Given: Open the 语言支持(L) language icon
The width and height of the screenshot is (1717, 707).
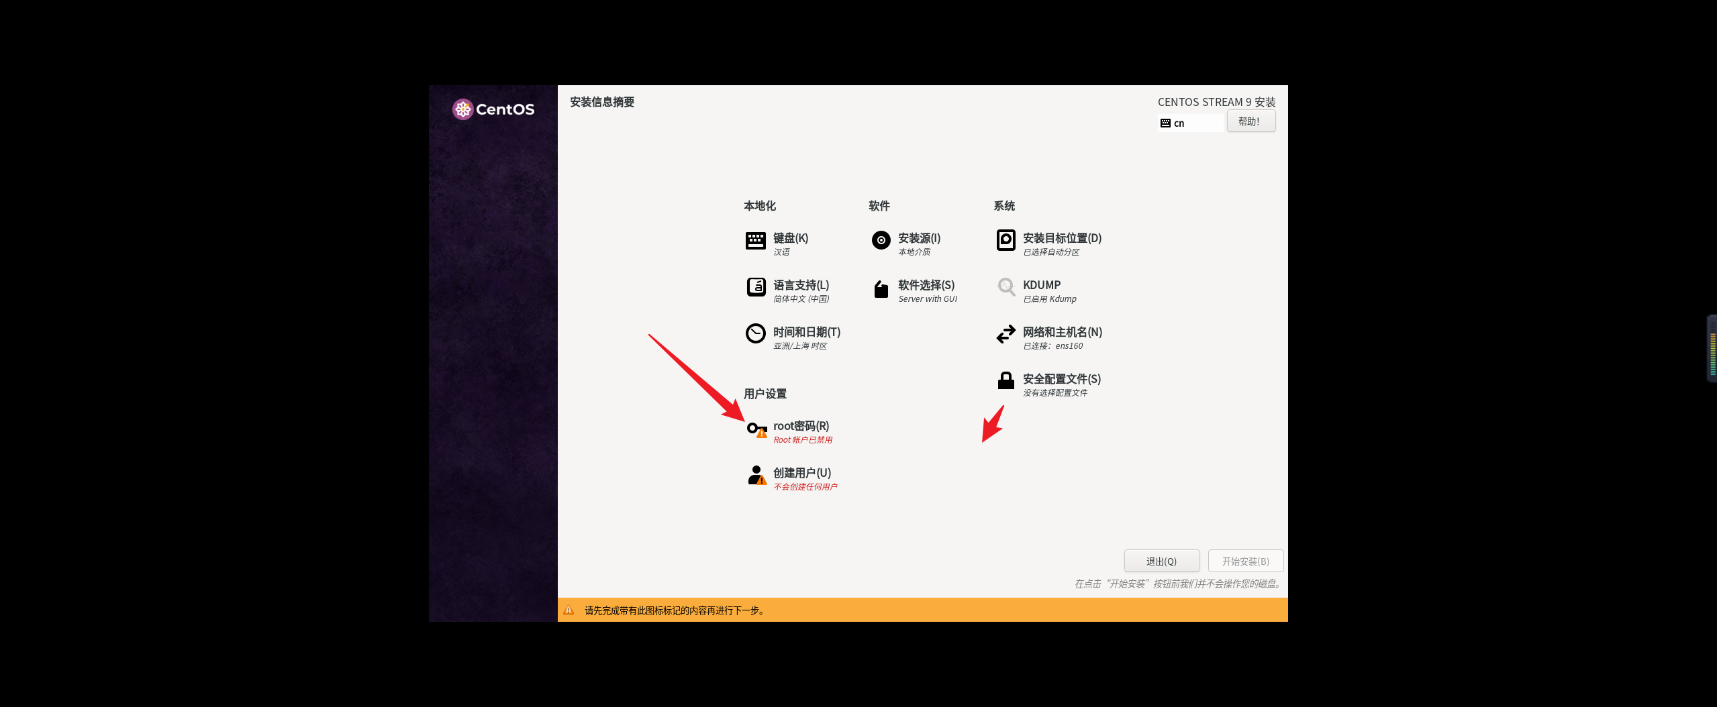Looking at the screenshot, I should point(756,287).
